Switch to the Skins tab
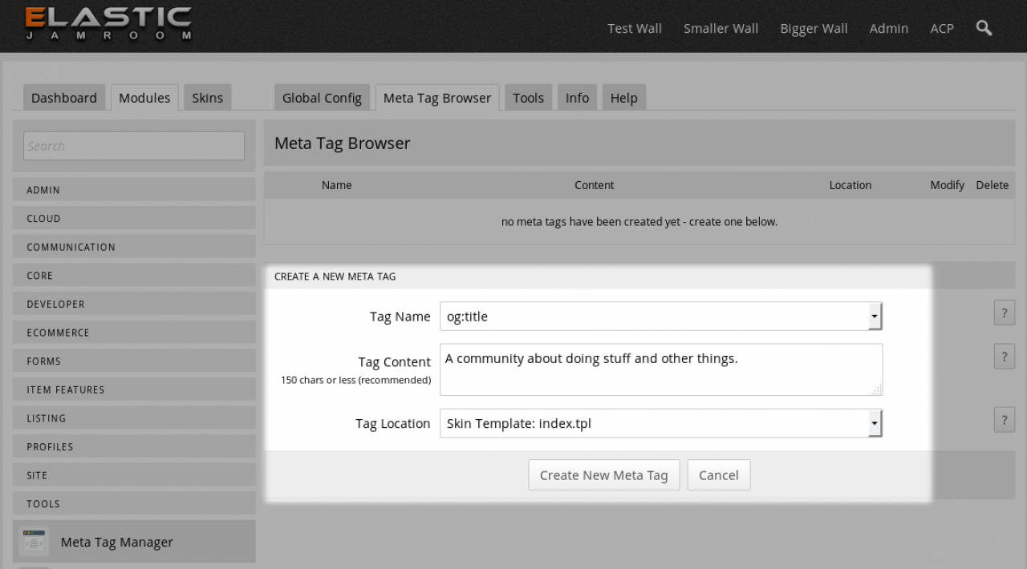 [207, 98]
